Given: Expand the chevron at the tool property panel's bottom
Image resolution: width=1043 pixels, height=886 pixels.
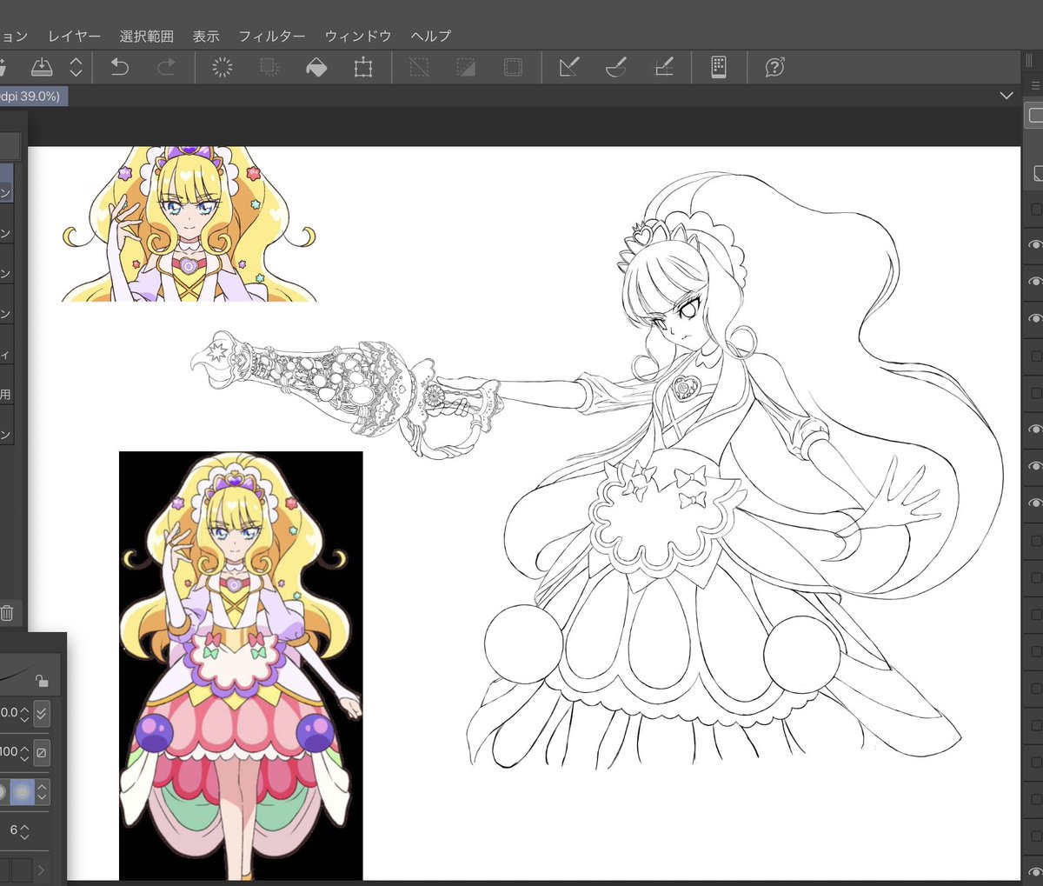Looking at the screenshot, I should tap(41, 869).
